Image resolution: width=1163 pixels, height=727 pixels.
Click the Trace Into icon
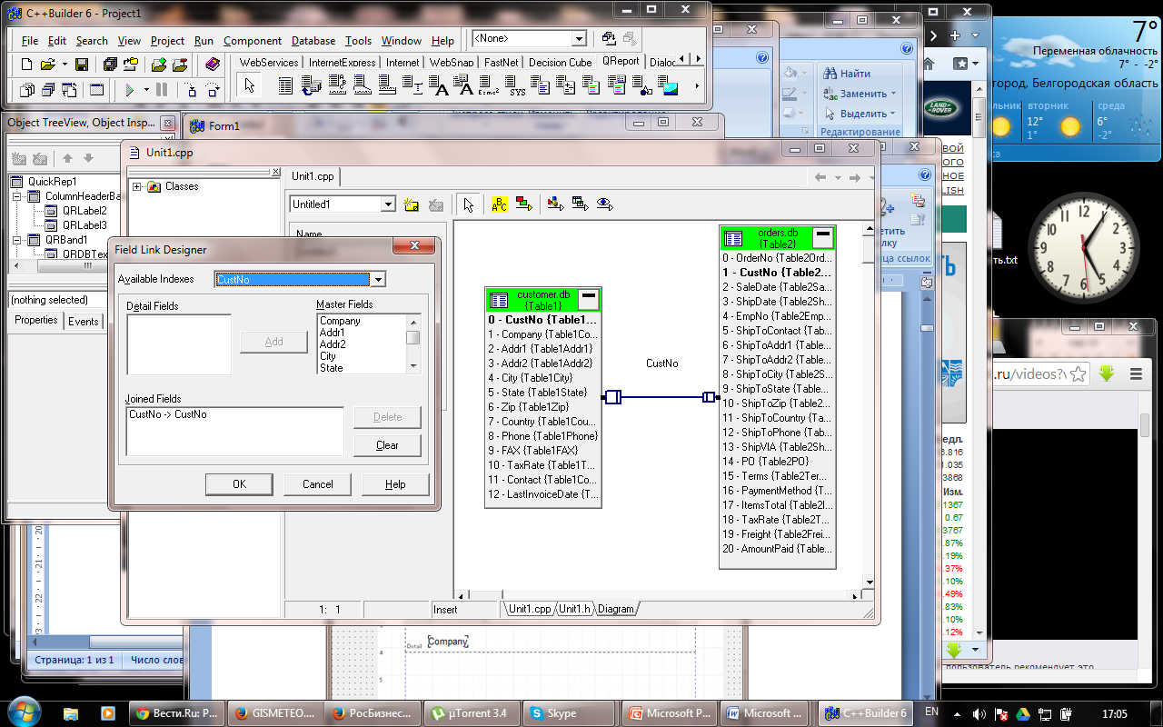pos(191,90)
